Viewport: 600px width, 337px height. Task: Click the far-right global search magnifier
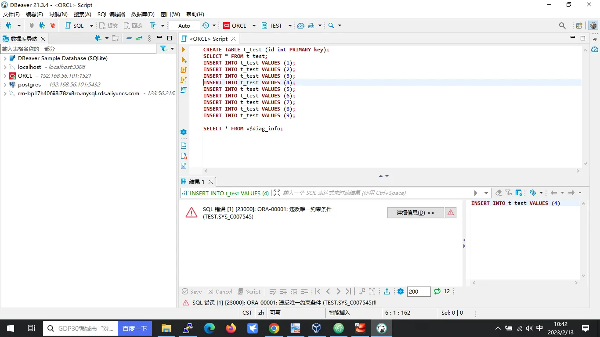[x=562, y=26]
